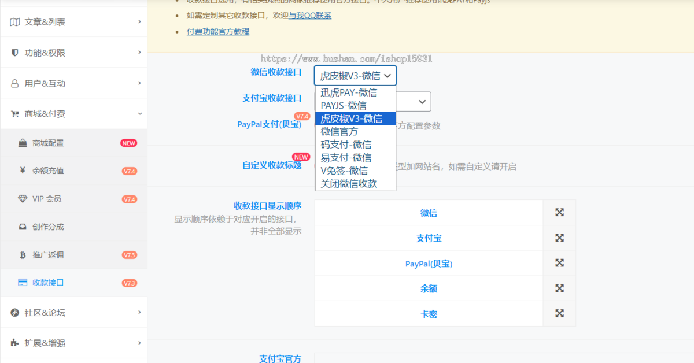Select 迅虎PAY-微信 from the list
Viewport: 694px width, 363px height.
pos(355,92)
